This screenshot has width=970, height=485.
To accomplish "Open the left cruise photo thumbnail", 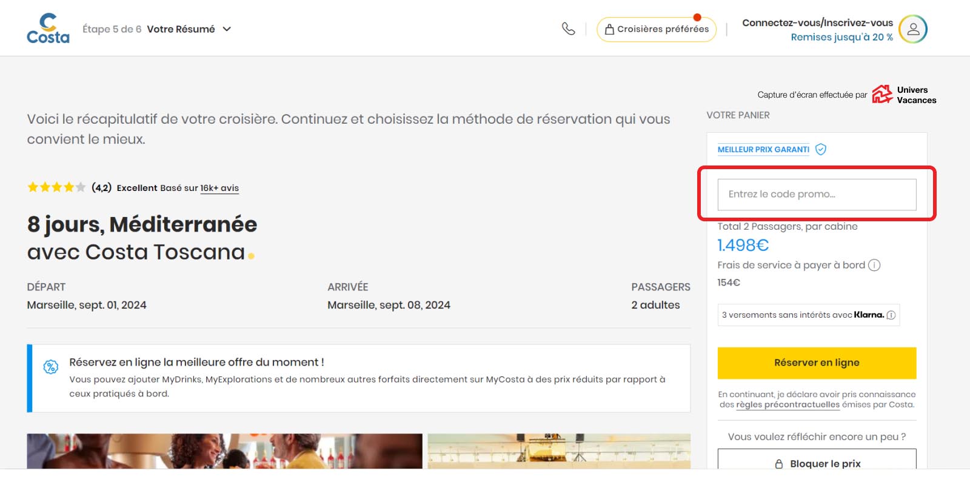I will coord(224,451).
